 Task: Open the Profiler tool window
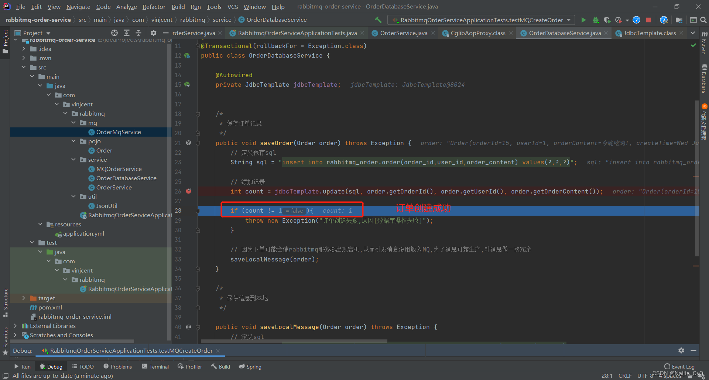pos(190,366)
